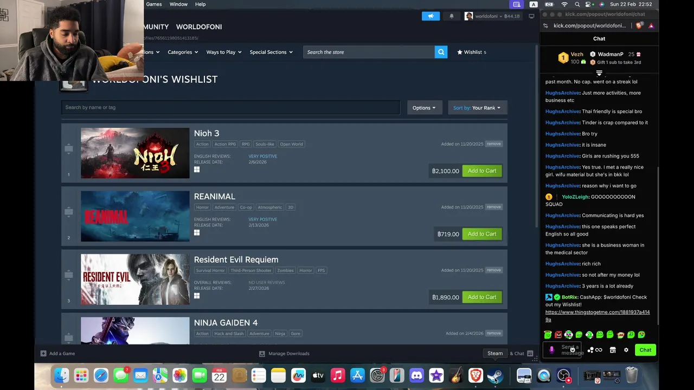Open the emoji picker in Kick chat input
Screen dimensions: 694x390
click(573, 350)
